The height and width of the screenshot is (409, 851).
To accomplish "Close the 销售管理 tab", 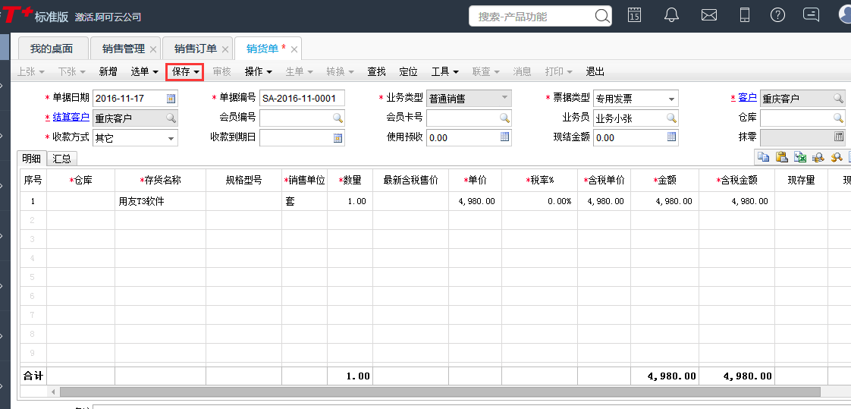I will tap(153, 49).
